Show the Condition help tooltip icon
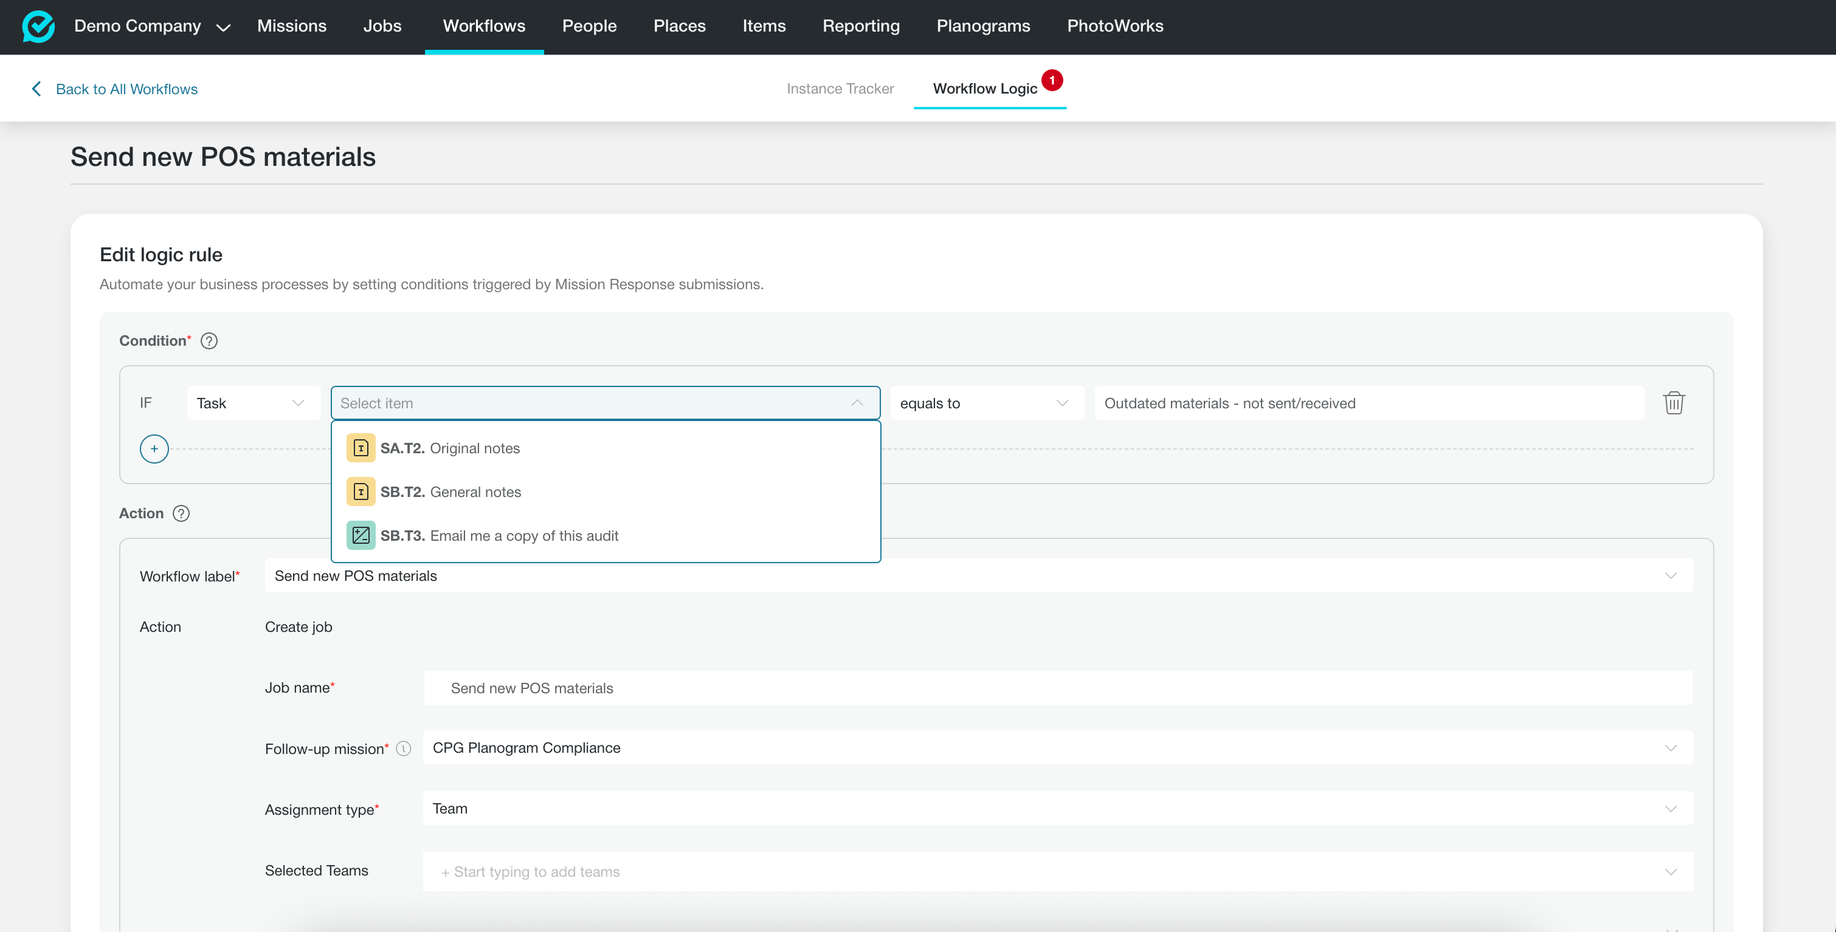Image resolution: width=1836 pixels, height=932 pixels. tap(209, 341)
